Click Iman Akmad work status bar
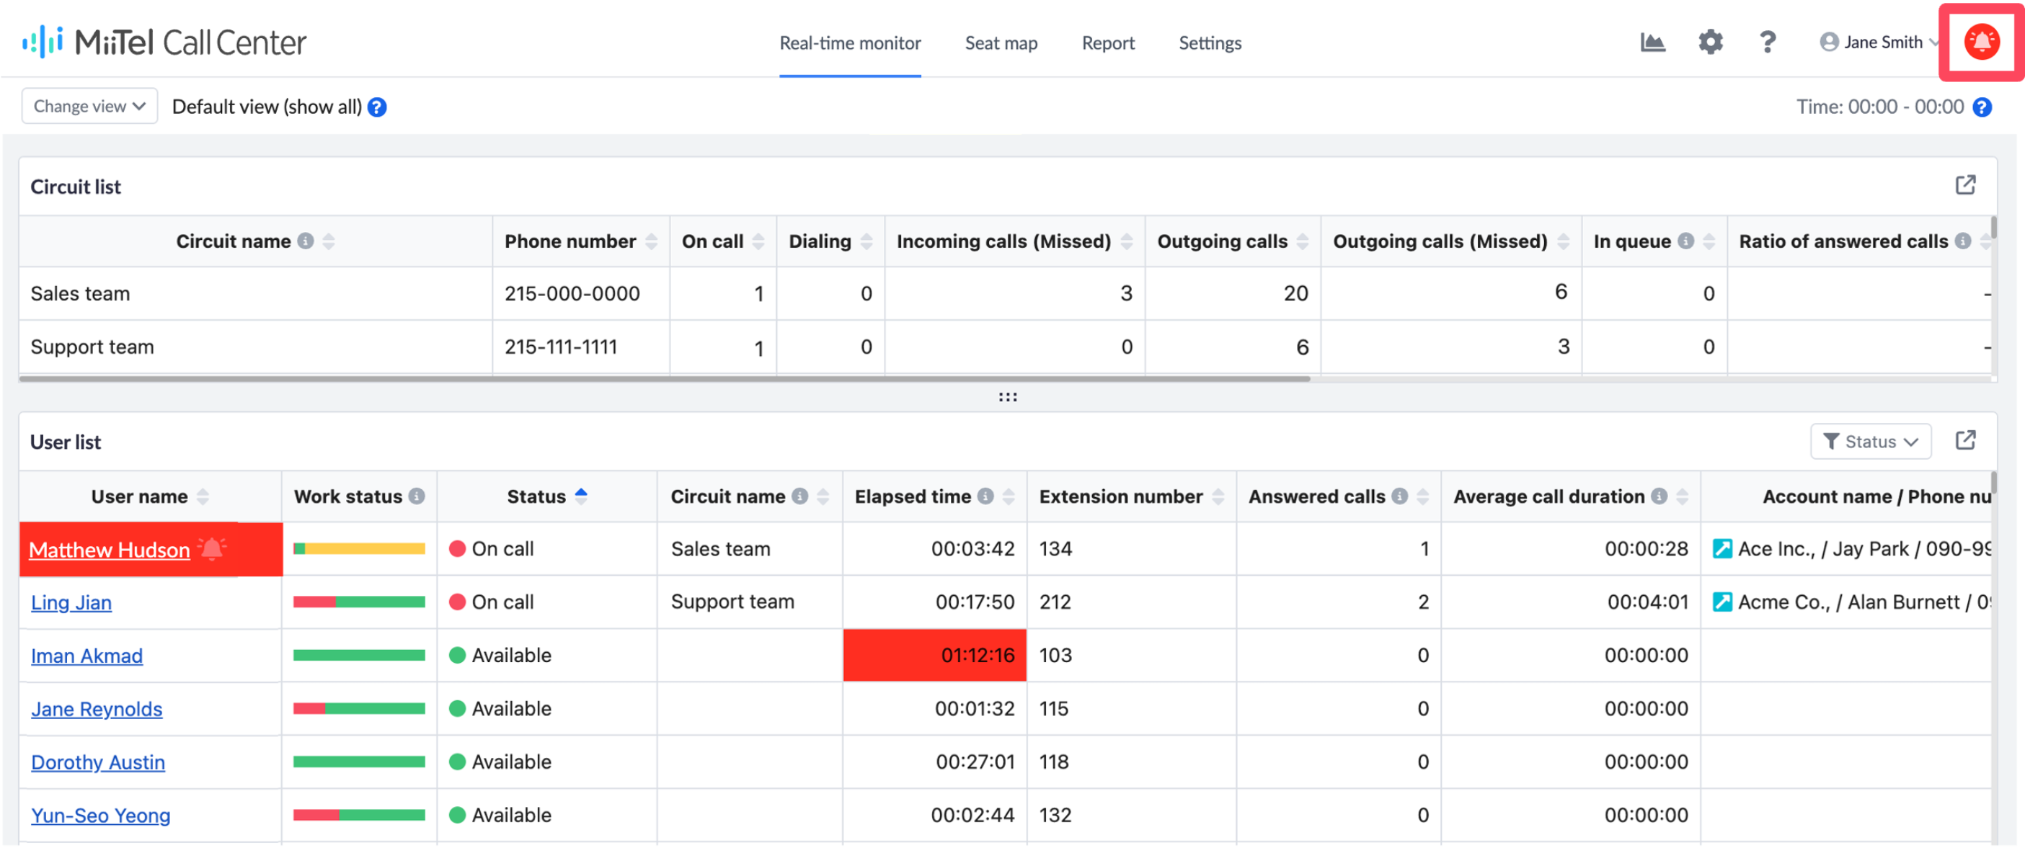 (359, 656)
